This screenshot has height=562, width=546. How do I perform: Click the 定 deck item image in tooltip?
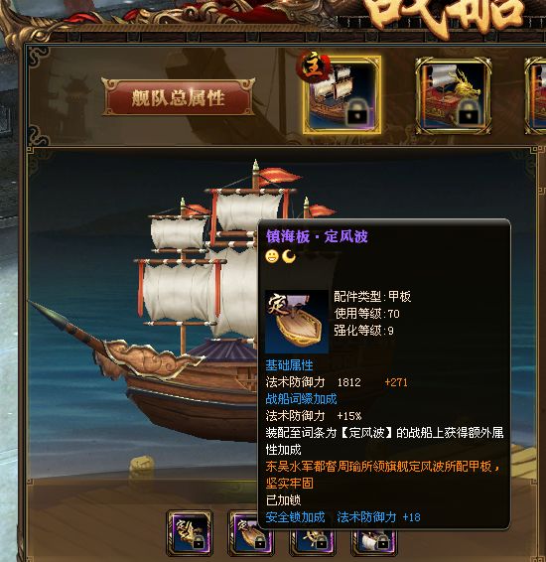click(x=297, y=322)
